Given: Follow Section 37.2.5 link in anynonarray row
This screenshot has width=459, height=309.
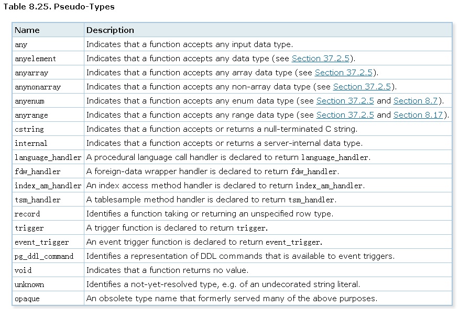Looking at the screenshot, I should click(362, 87).
